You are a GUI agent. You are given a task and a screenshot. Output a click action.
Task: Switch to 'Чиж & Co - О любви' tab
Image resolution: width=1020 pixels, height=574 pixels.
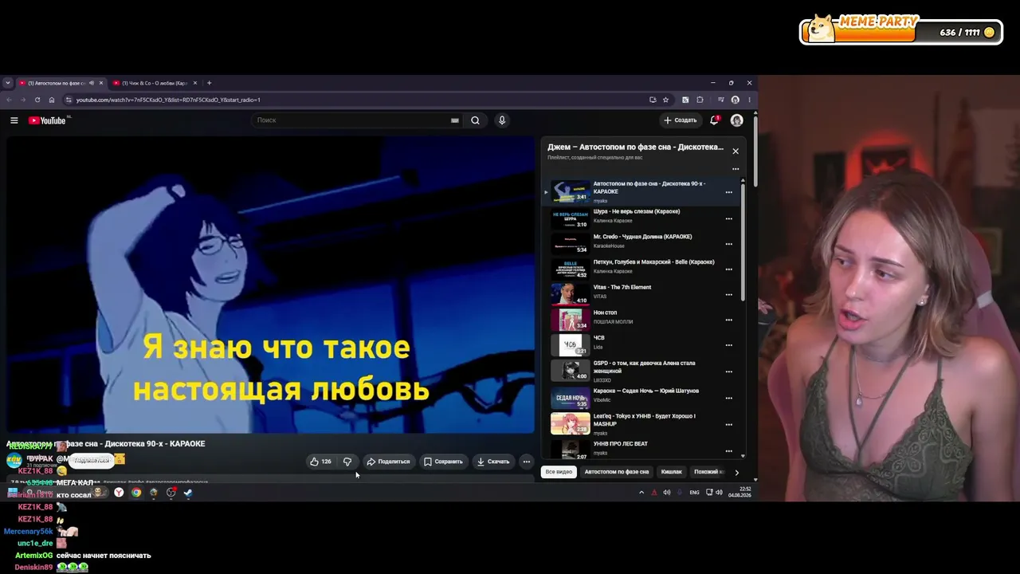click(154, 83)
